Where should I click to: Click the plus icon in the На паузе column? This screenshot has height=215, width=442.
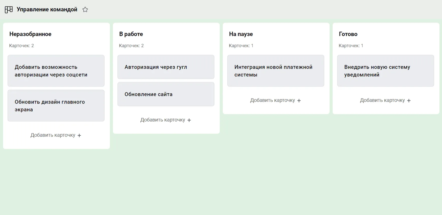[299, 101]
